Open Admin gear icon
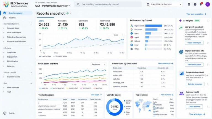Image resolution: width=212 pixels, height=119 pixels. (x=5, y=113)
